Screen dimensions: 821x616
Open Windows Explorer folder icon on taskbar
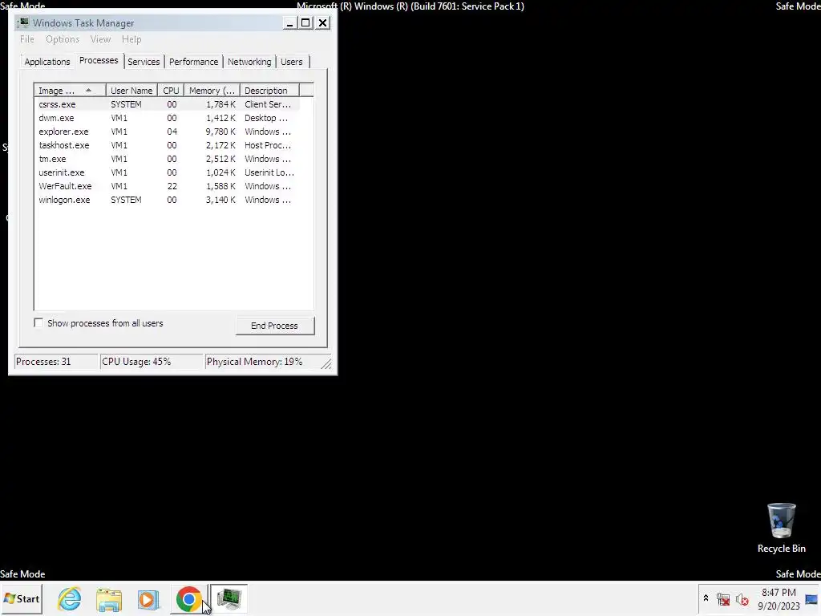point(109,598)
